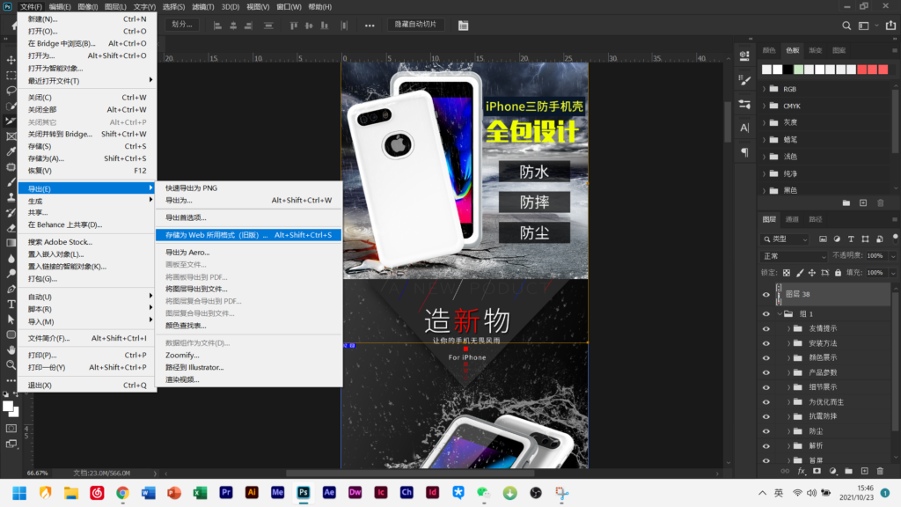Open the 滤镜(T) menu
This screenshot has height=507, width=901.
point(203,7)
